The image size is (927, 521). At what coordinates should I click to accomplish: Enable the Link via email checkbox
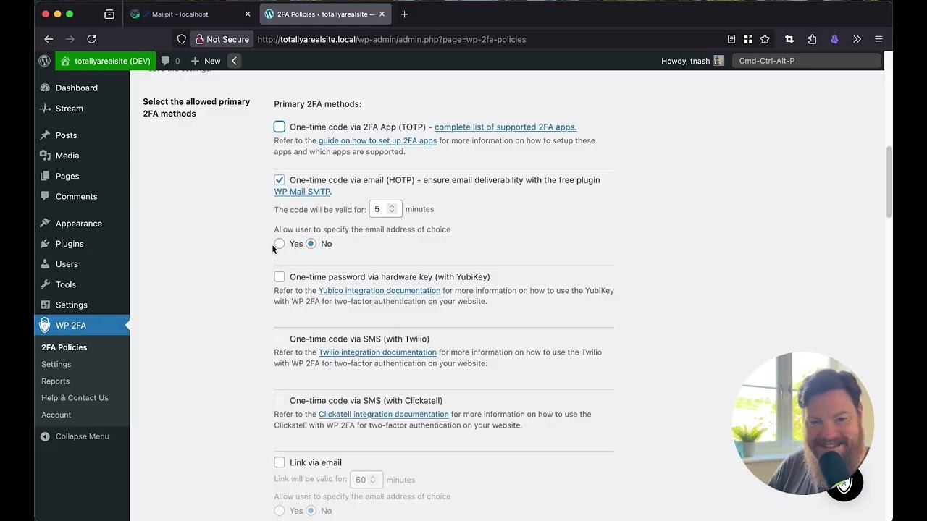tap(280, 462)
